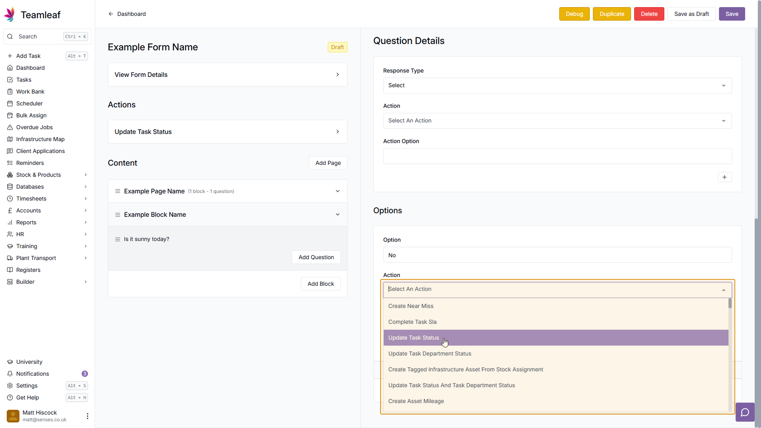Screen dimensions: 761x428
Task: Click the back arrow beside Dashboard
Action: pyautogui.click(x=111, y=14)
